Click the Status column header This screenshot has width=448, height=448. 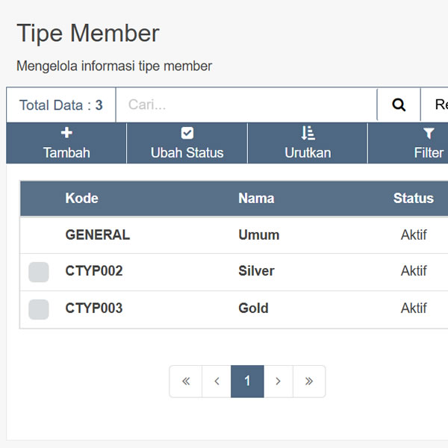(x=414, y=198)
